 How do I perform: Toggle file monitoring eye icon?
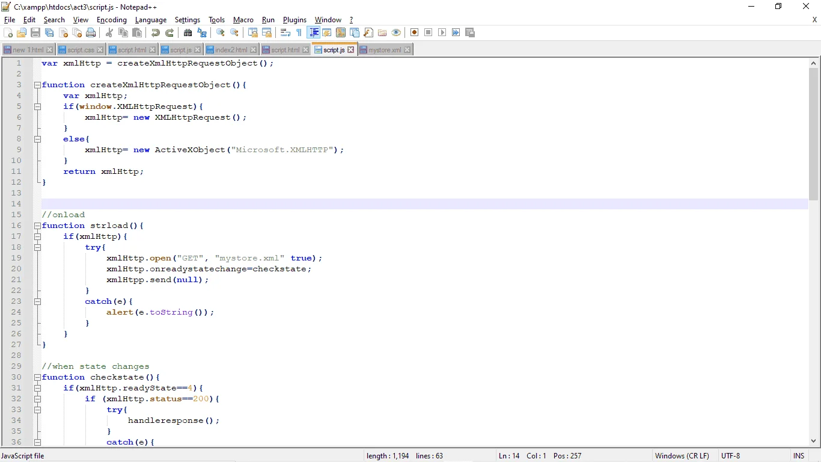tap(396, 32)
